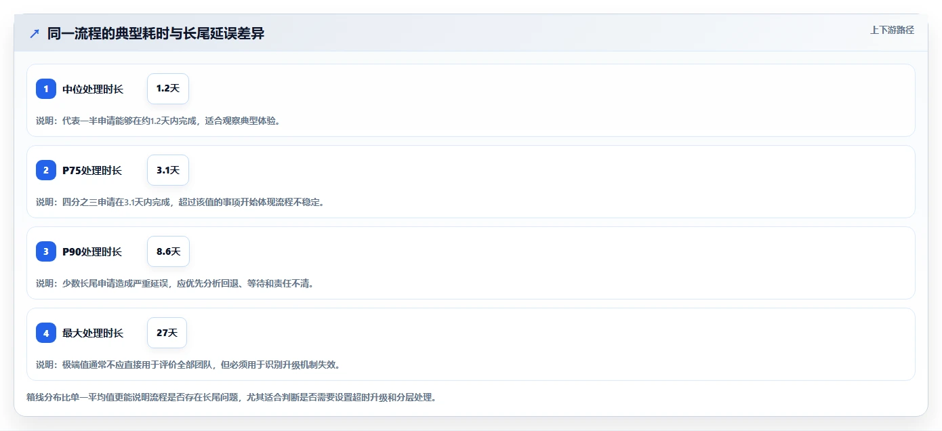This screenshot has width=942, height=431.
Task: Click the 中位处理时长 label
Action: pyautogui.click(x=93, y=89)
